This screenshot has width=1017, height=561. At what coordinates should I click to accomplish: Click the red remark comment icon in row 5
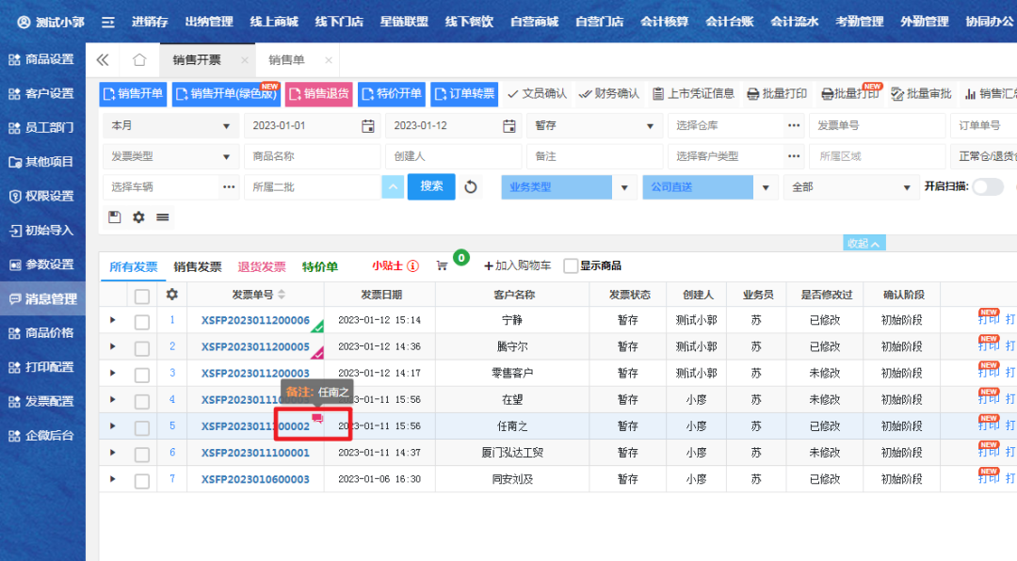pyautogui.click(x=317, y=420)
